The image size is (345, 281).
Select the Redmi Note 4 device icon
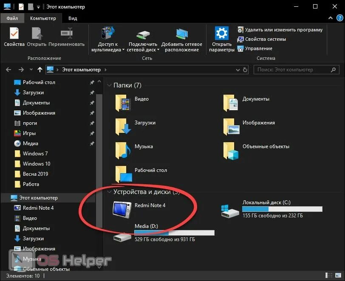(122, 209)
